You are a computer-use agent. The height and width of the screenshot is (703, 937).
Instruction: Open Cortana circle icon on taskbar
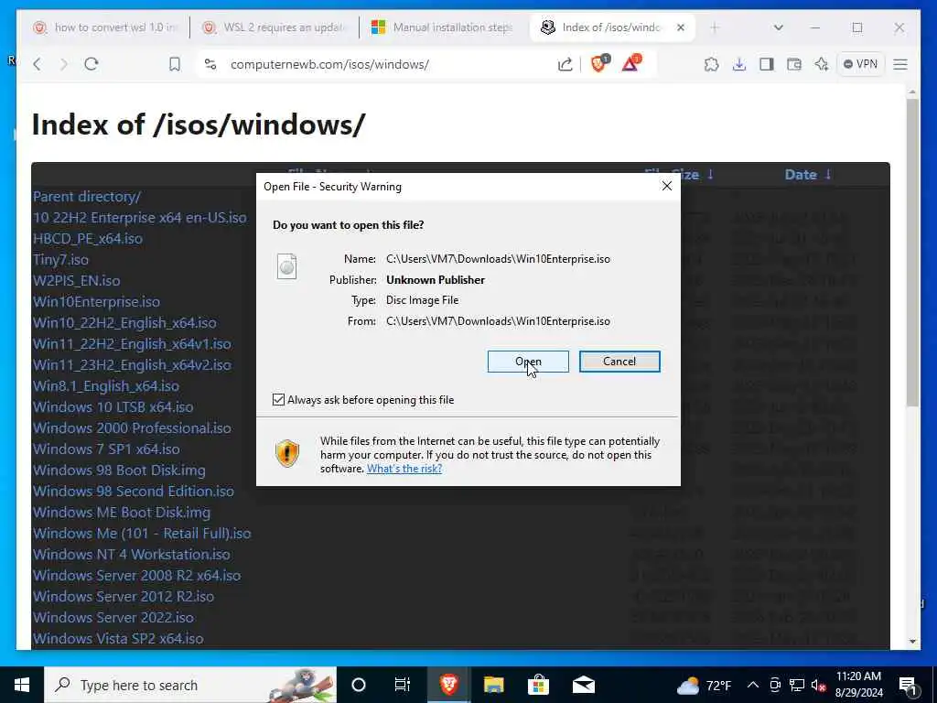click(359, 685)
